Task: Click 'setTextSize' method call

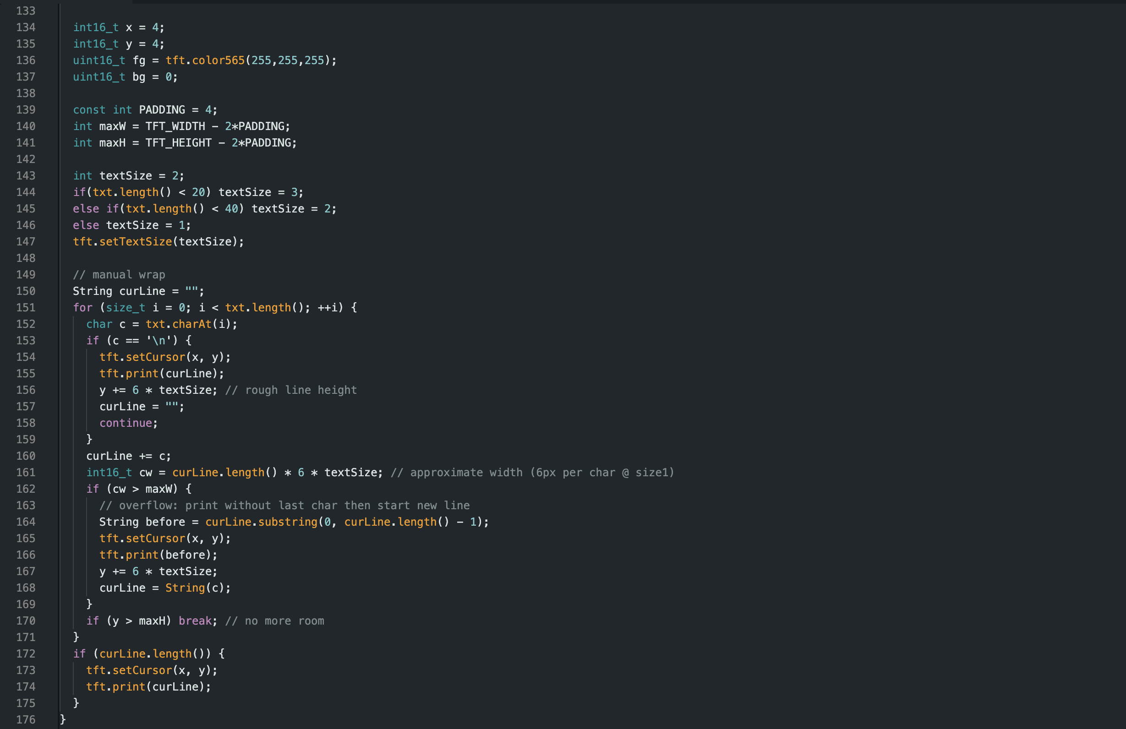Action: [135, 242]
